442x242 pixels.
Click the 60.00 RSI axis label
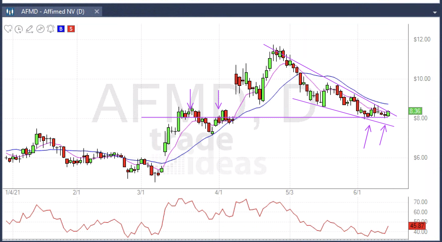pos(420,212)
